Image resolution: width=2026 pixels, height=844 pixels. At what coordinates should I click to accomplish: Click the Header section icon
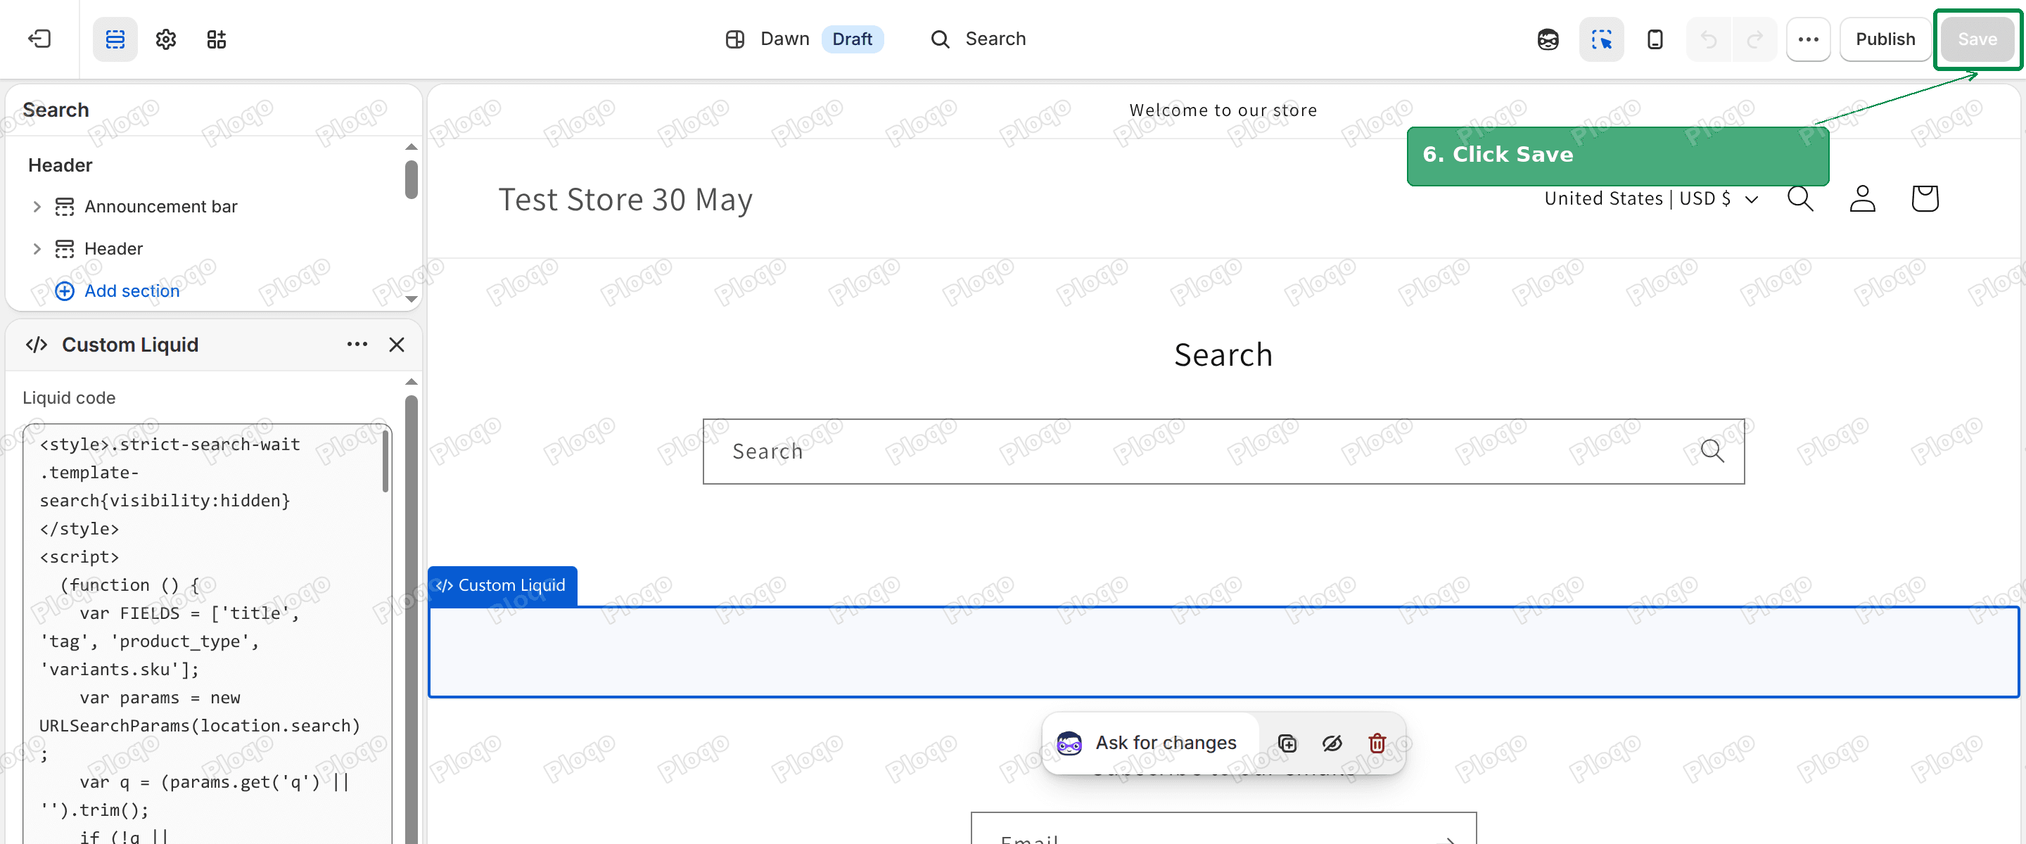coord(65,248)
